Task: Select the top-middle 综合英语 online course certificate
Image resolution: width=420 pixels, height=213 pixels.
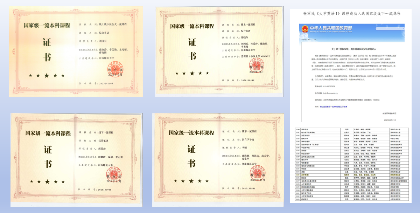Action: [219, 51]
